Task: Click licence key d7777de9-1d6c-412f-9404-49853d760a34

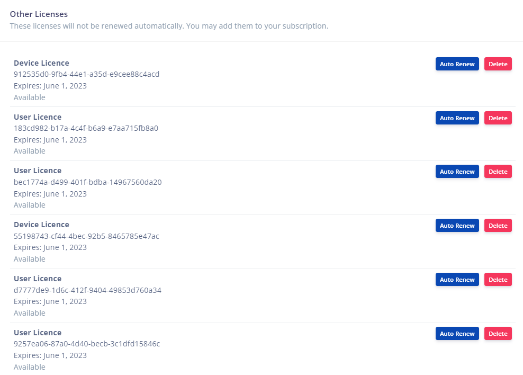Action: [87, 290]
